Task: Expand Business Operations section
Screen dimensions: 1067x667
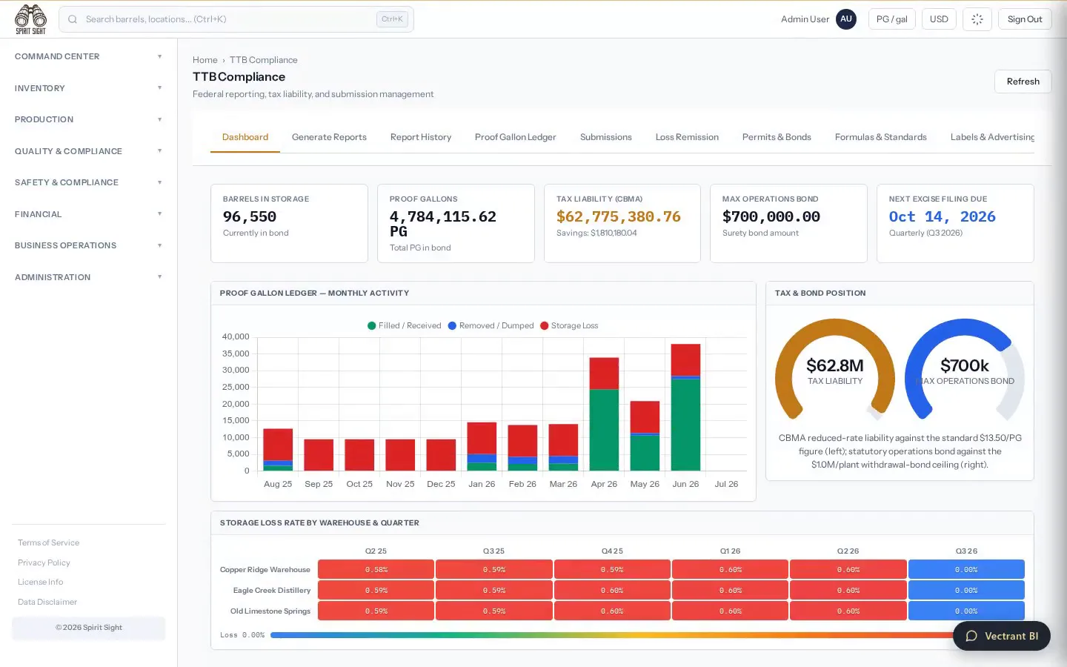Action: point(88,245)
